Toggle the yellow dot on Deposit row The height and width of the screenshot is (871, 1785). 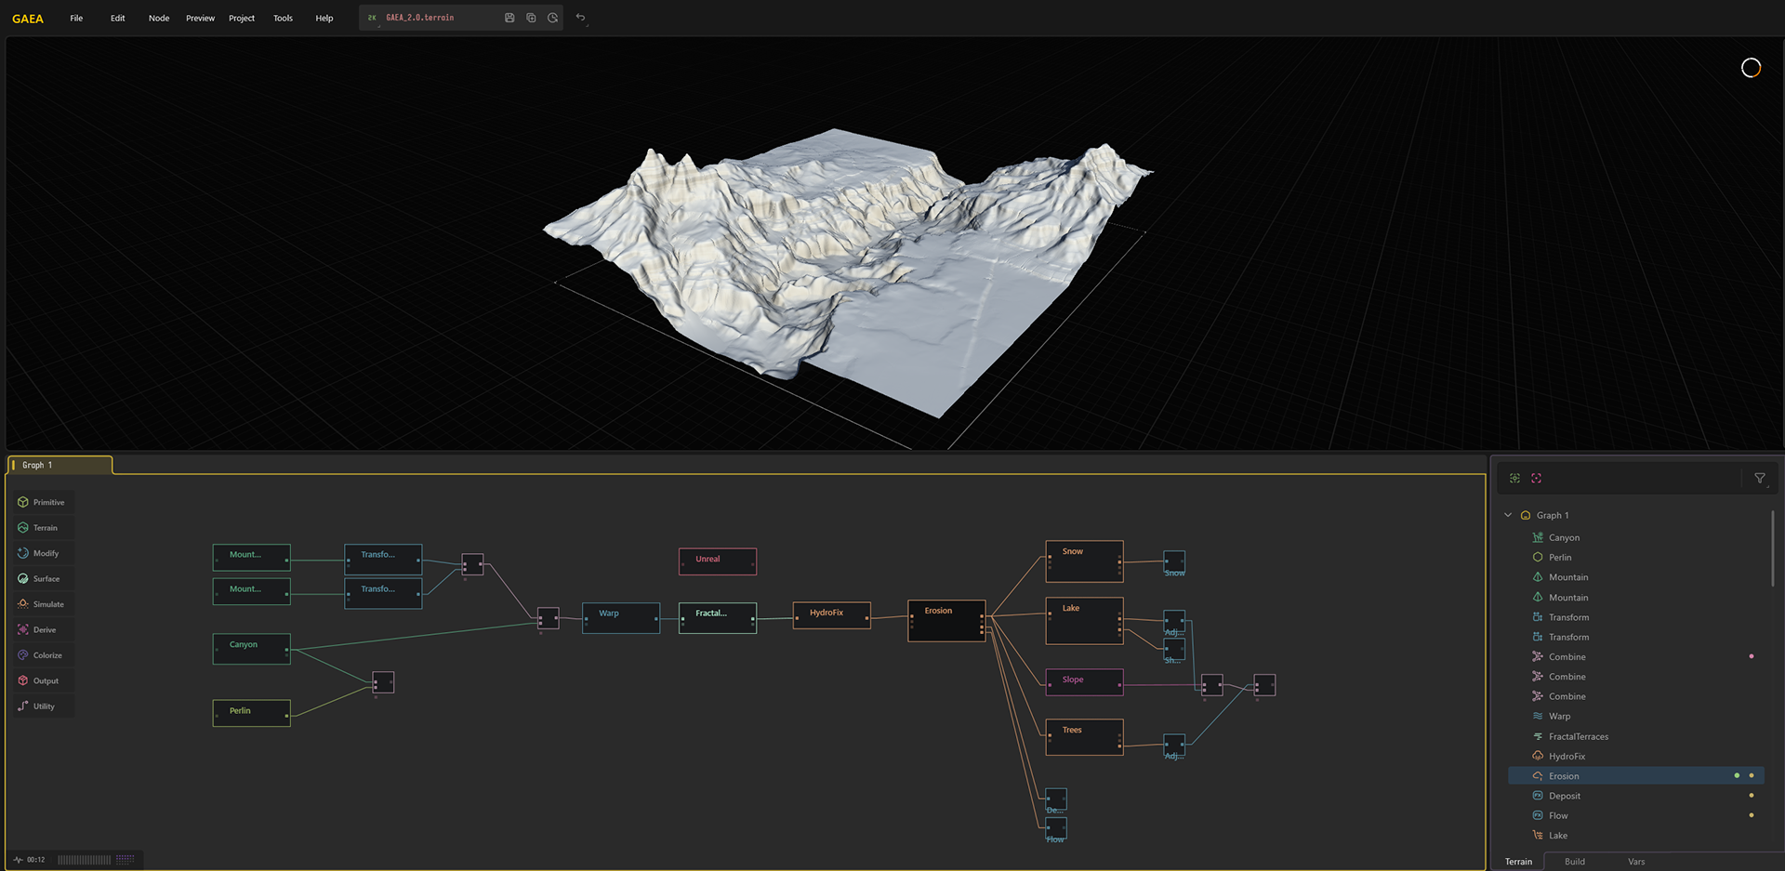point(1752,796)
